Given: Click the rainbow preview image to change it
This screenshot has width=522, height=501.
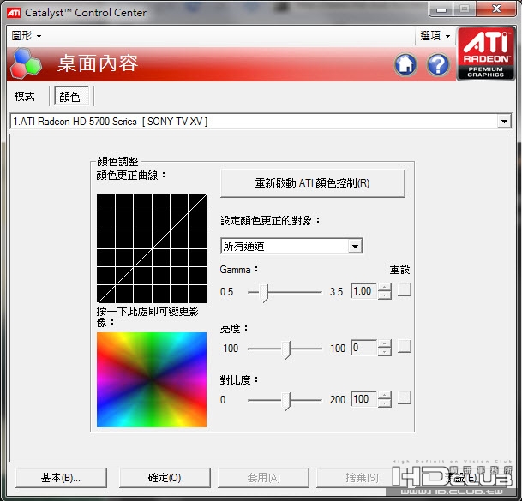Looking at the screenshot, I should pos(152,379).
